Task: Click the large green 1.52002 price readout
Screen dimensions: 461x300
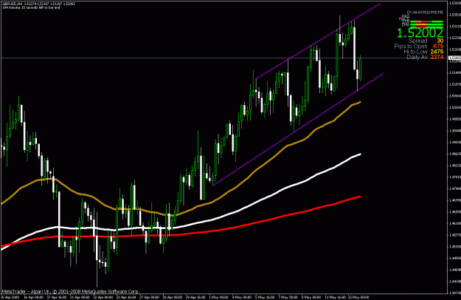Action: (420, 33)
